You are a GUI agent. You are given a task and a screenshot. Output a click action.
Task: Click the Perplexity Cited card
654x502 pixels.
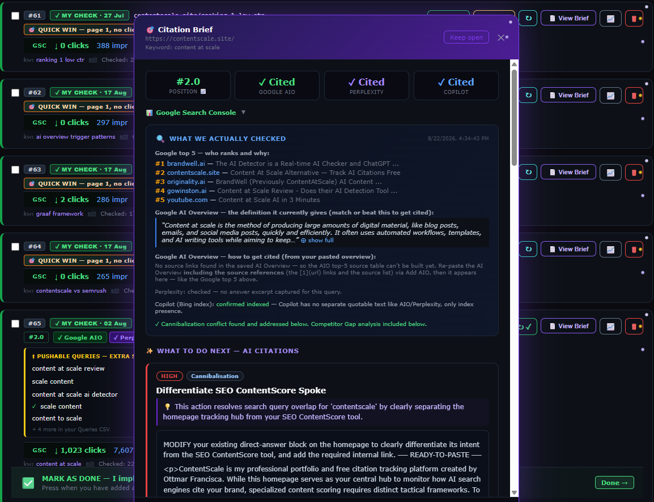(x=367, y=85)
